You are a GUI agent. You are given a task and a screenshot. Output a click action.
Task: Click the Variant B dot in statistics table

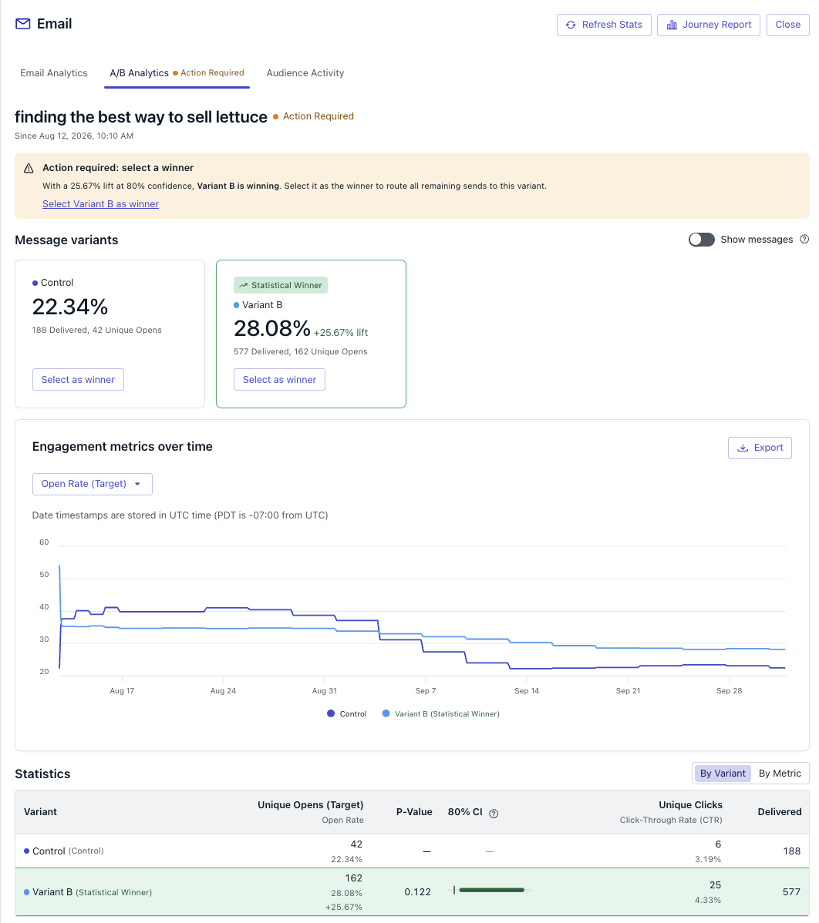pos(26,892)
